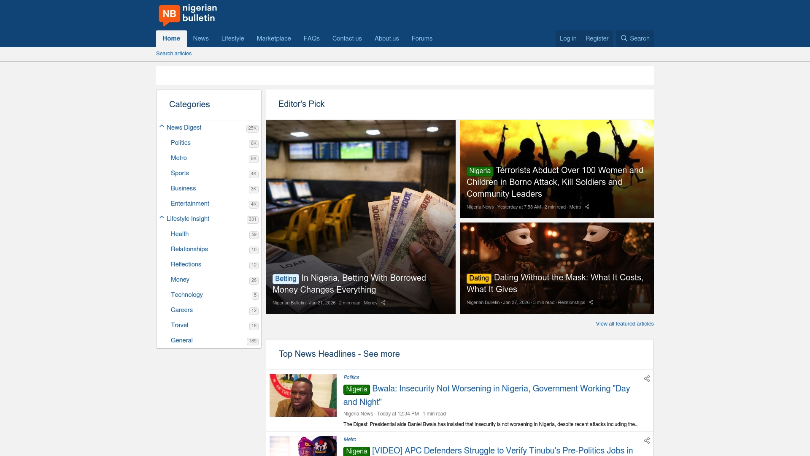Click the Log in button
The image size is (810, 456).
point(568,38)
